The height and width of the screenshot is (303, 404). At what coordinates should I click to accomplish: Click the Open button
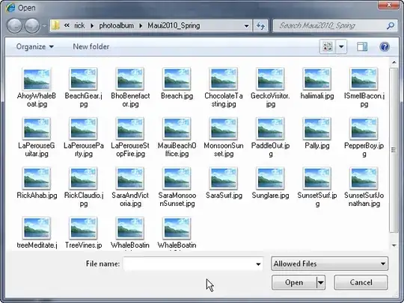(x=294, y=282)
